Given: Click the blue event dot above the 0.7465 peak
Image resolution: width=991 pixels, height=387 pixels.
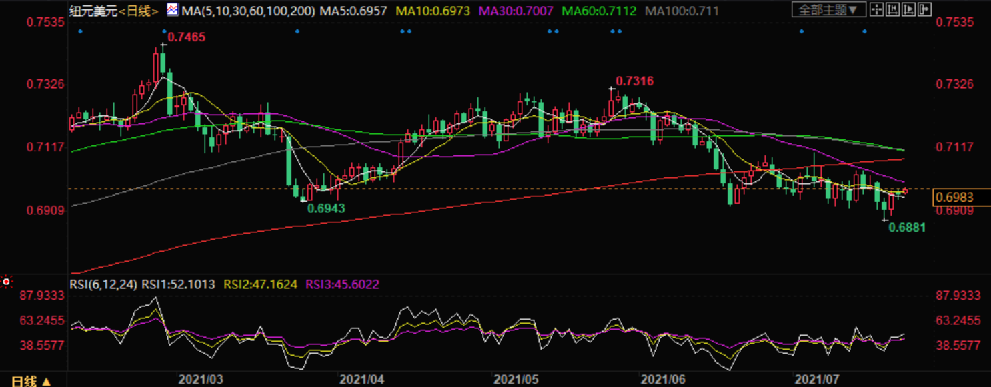Looking at the screenshot, I should coord(165,31).
